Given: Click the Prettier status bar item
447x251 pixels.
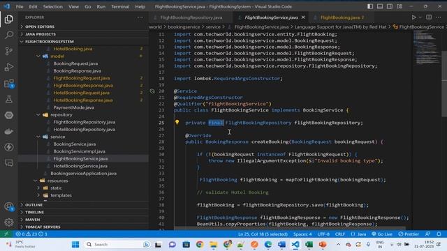Looking at the screenshot, I should (x=409, y=234).
